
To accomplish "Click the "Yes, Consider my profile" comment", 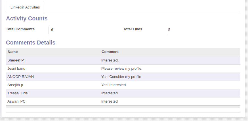I will pyautogui.click(x=121, y=77).
